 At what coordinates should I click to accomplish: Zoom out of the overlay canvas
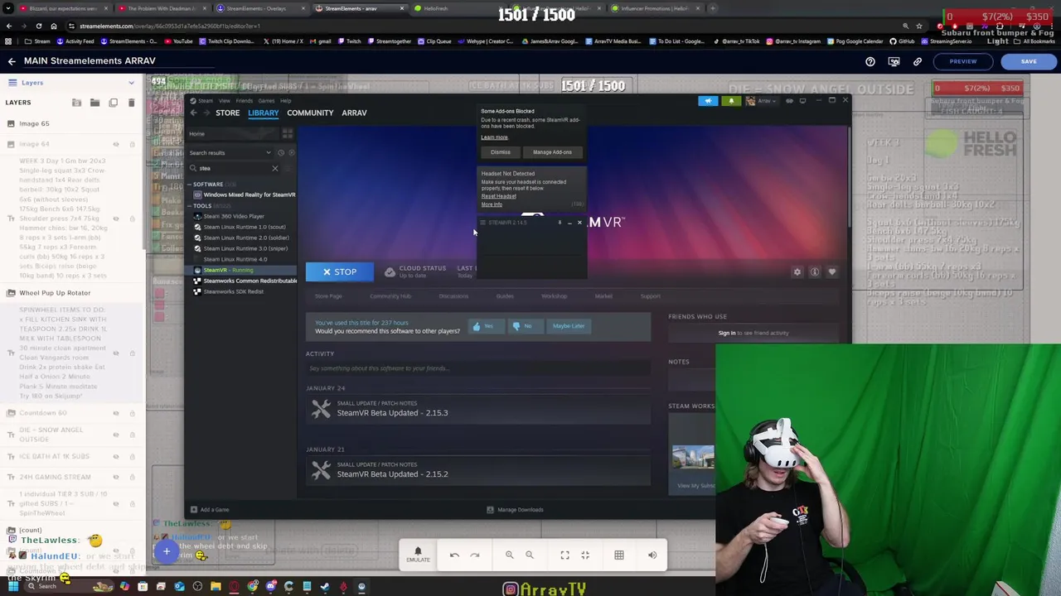click(530, 555)
